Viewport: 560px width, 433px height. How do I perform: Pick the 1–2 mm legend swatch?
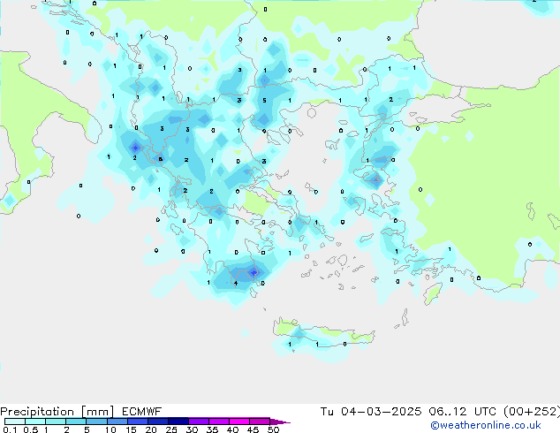(x=56, y=422)
